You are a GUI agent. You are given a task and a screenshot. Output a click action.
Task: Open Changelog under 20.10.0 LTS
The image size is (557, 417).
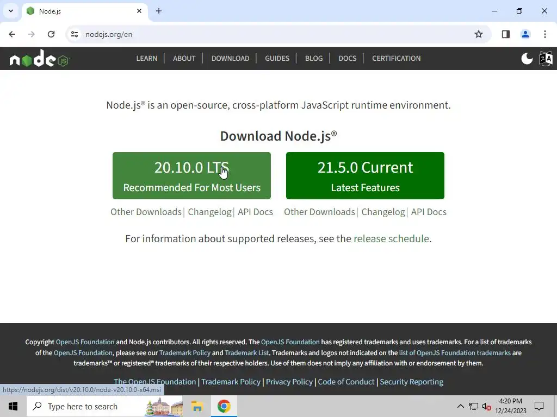point(209,212)
